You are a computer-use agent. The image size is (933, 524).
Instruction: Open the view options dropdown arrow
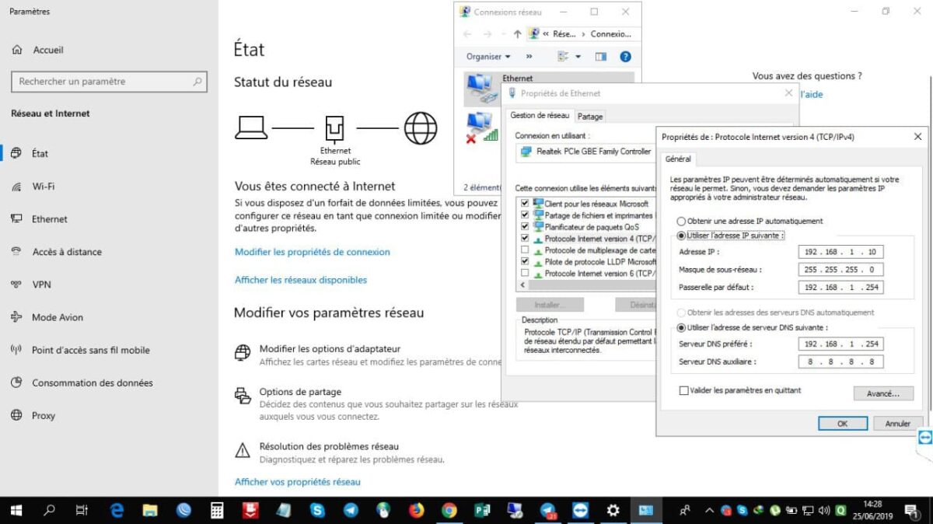click(x=578, y=57)
